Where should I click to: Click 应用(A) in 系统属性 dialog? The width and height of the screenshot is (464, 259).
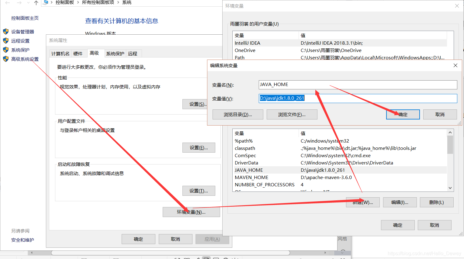[x=212, y=239]
